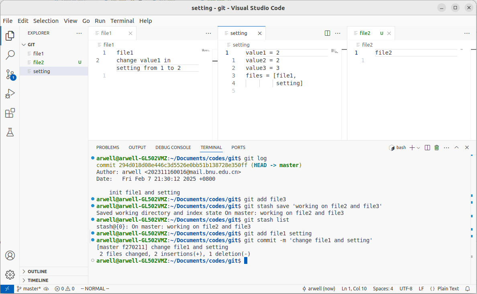
Task: Open the Accounts icon
Action: 10,255
